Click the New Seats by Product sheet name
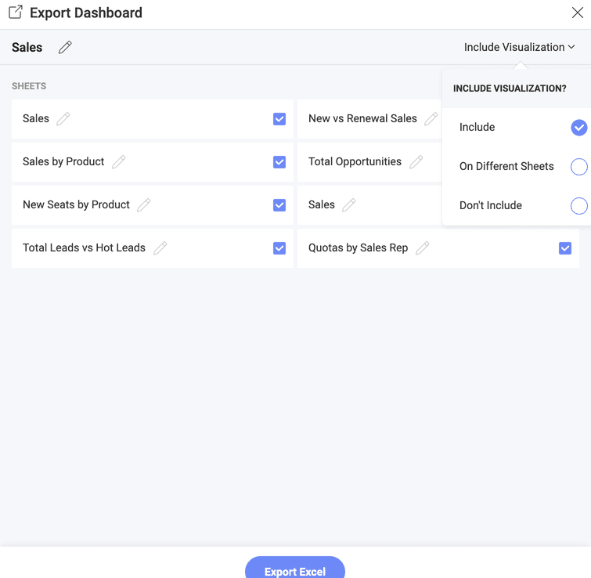591x578 pixels. pyautogui.click(x=76, y=204)
